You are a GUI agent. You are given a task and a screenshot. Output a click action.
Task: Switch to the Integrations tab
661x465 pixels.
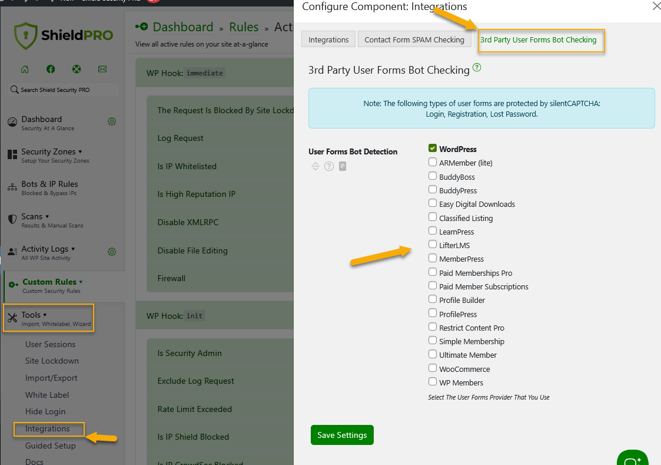328,39
